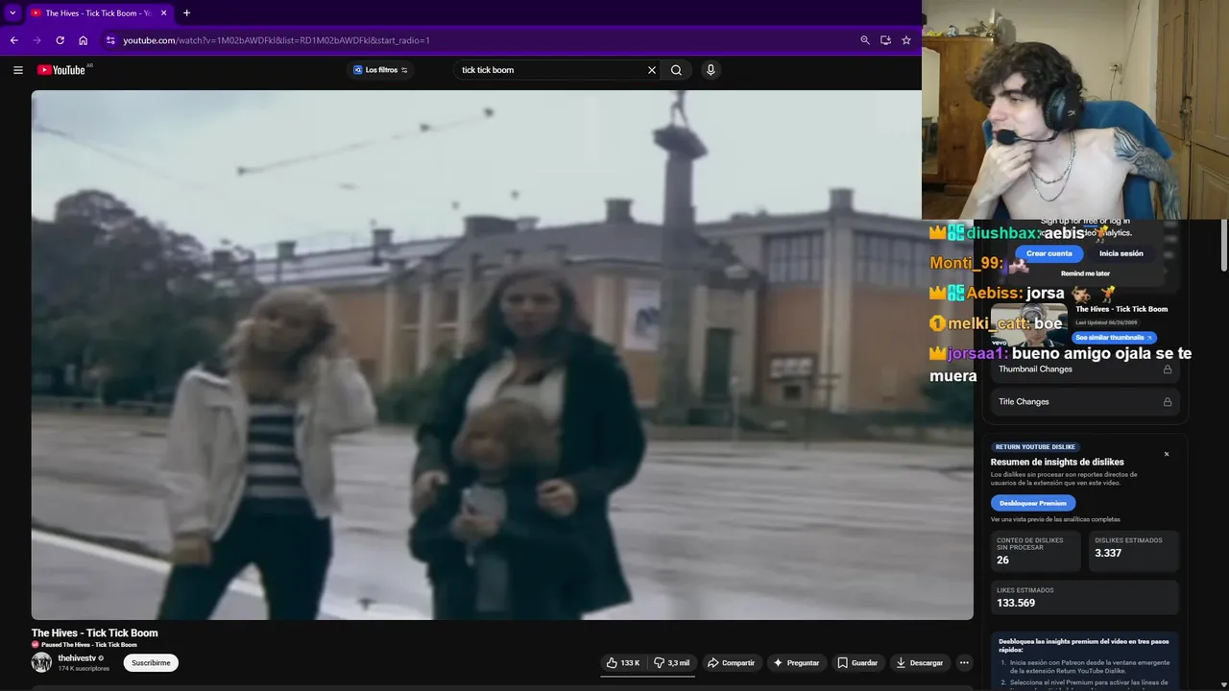Pause the Tick Tick Boom video player
This screenshot has height=691, width=1229.
[x=502, y=355]
